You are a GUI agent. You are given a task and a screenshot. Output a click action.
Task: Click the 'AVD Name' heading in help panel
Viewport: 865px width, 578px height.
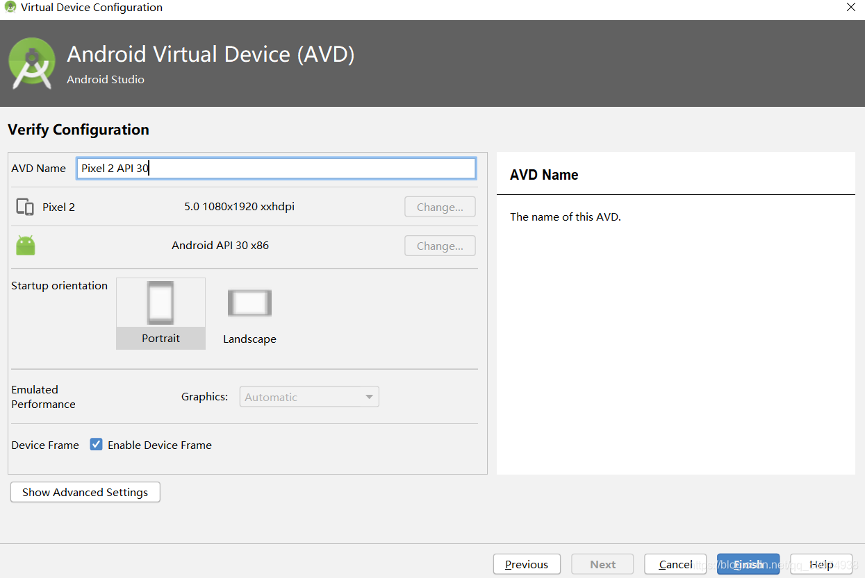pyautogui.click(x=544, y=175)
